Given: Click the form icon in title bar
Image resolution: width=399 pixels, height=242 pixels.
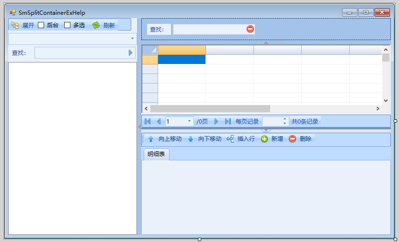Looking at the screenshot, I should tap(13, 12).
